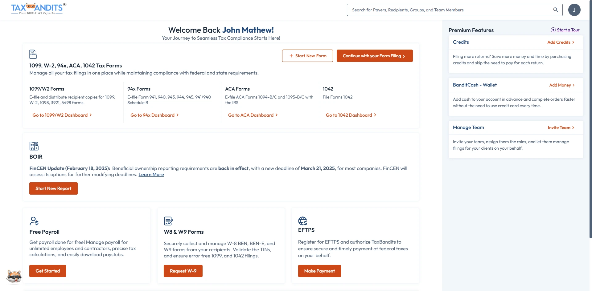Click the W8 & W9 Forms icon
This screenshot has width=592, height=291.
pyautogui.click(x=168, y=221)
